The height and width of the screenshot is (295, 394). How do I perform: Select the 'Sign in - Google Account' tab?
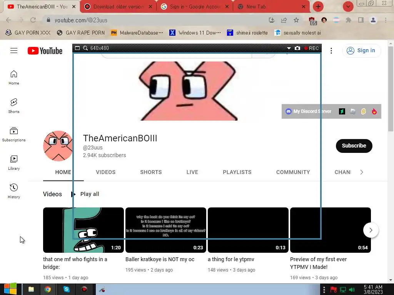pyautogui.click(x=195, y=7)
